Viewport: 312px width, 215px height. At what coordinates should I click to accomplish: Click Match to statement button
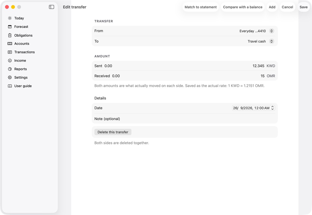pos(201,7)
